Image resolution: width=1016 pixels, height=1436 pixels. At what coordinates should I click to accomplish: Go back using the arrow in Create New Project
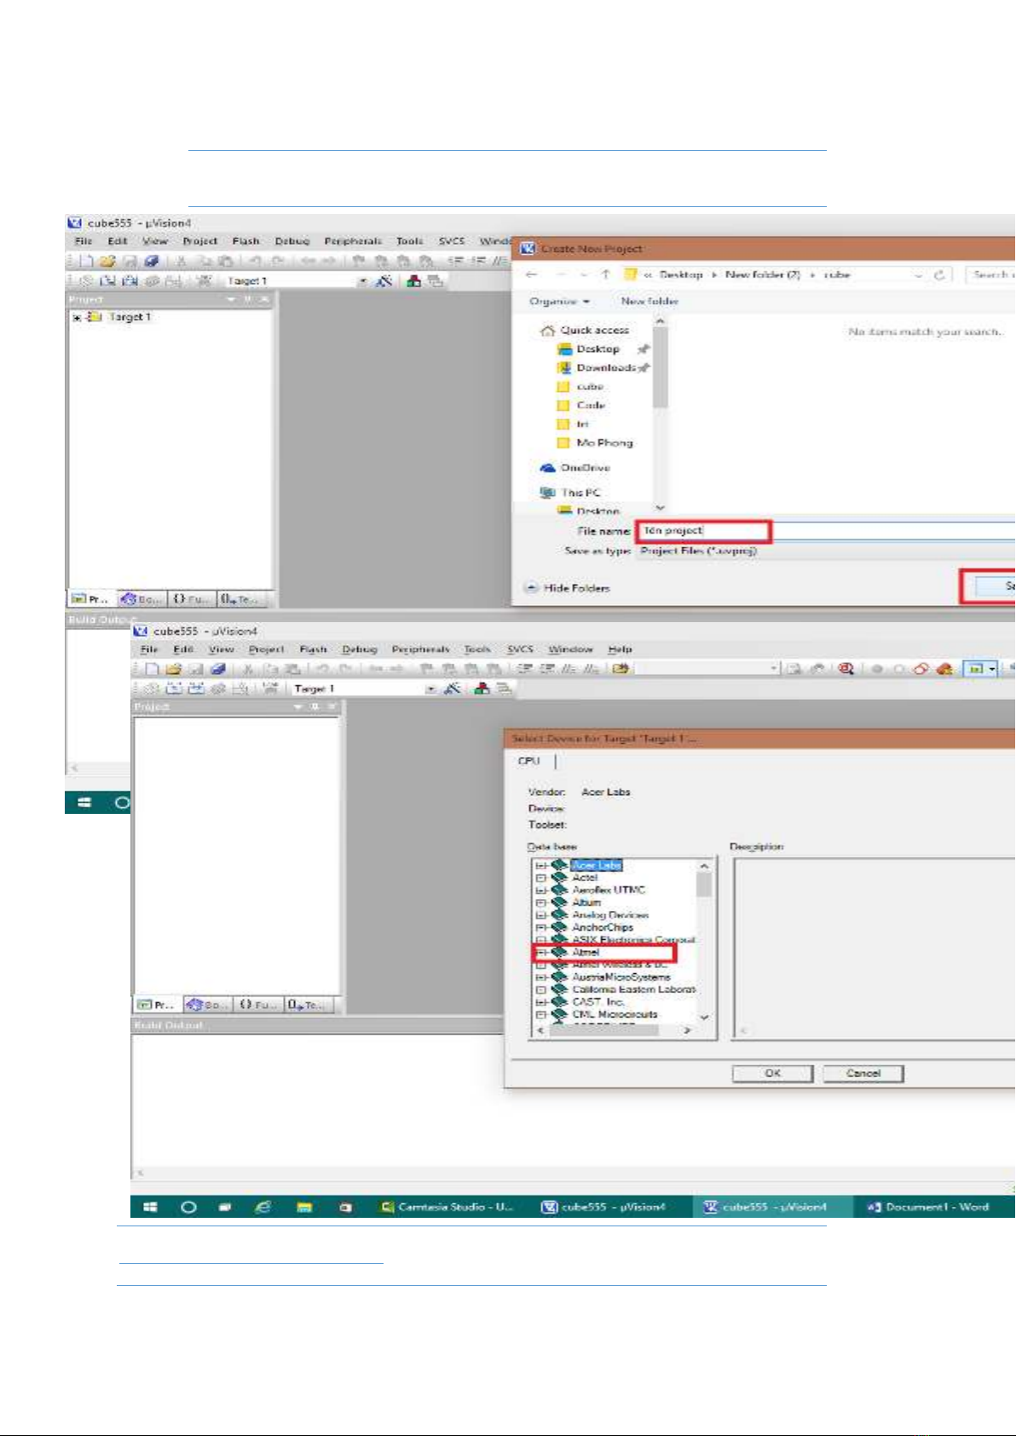click(x=532, y=274)
